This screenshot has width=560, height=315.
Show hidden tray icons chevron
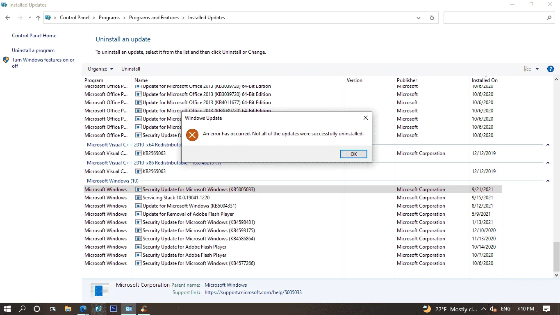pyautogui.click(x=484, y=309)
